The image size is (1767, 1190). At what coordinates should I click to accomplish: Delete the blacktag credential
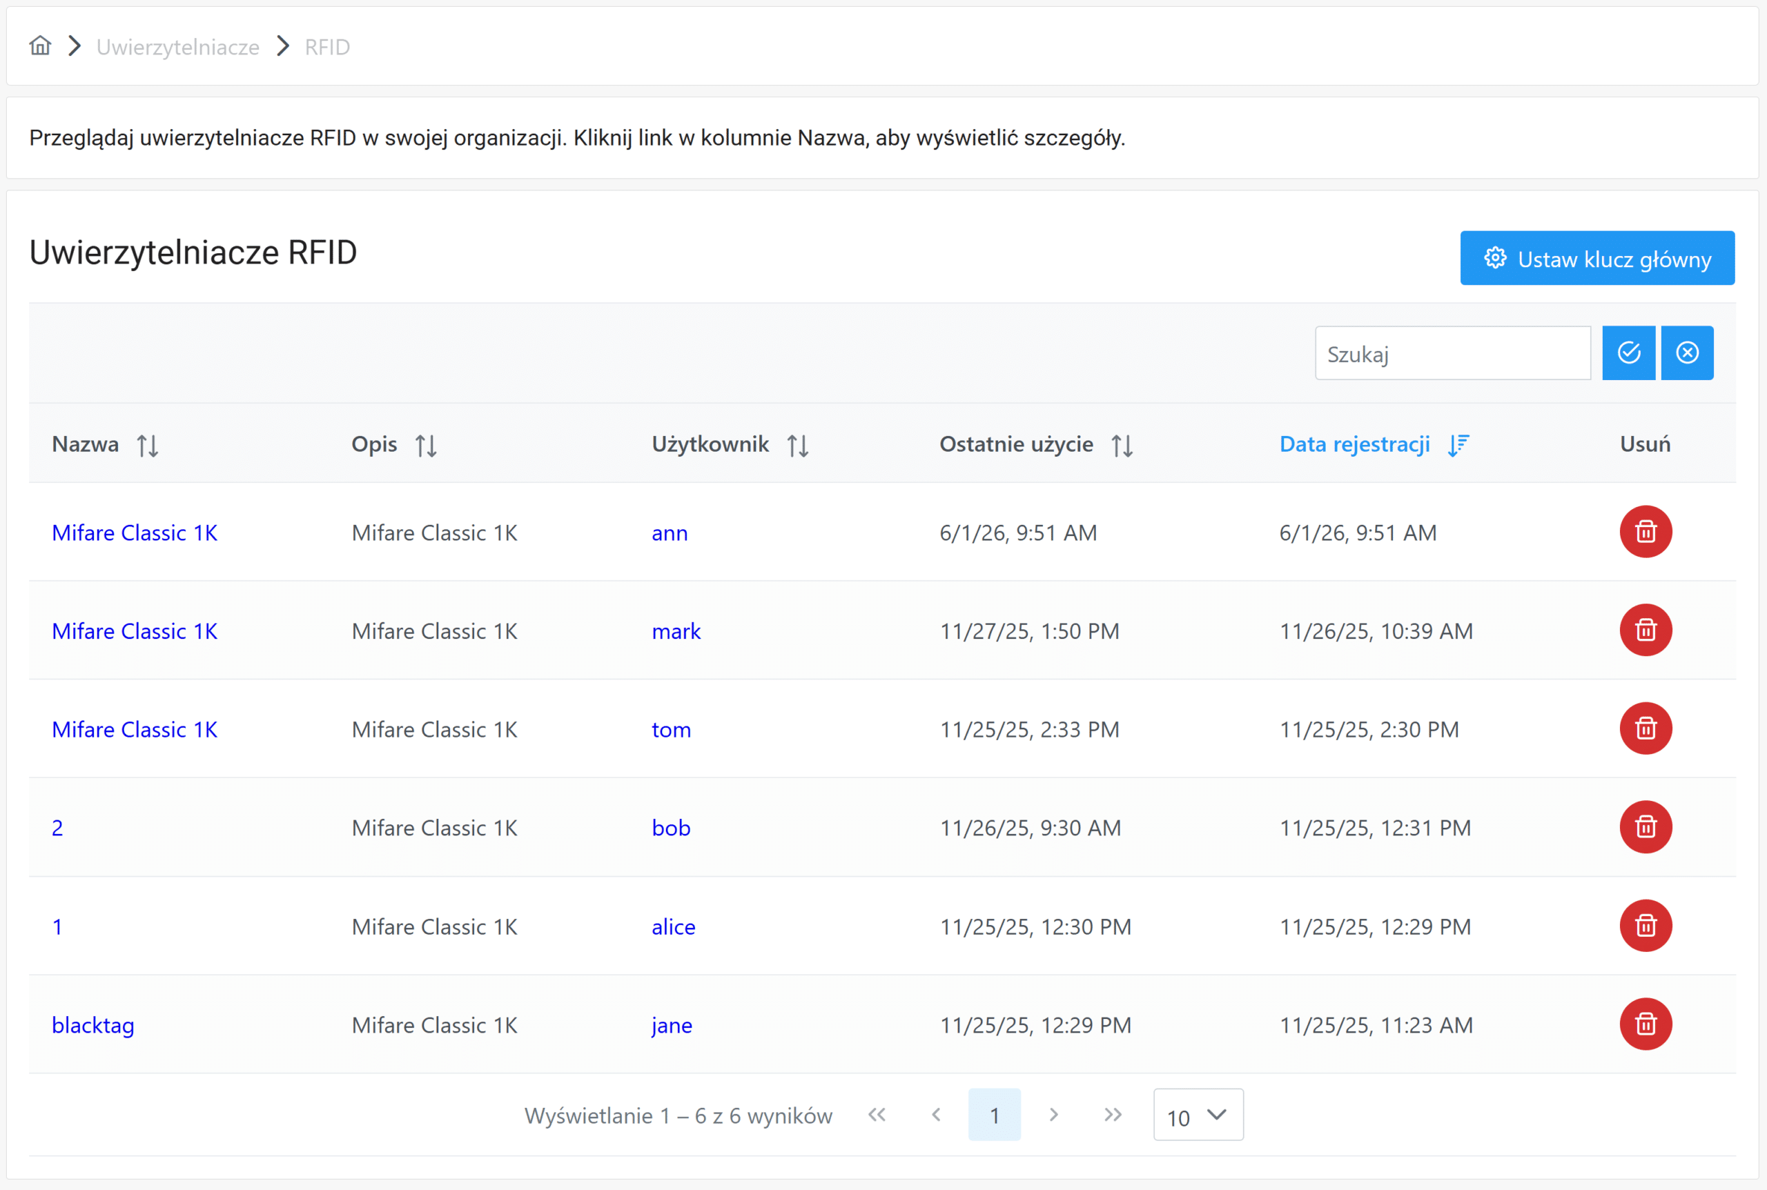click(1646, 1024)
